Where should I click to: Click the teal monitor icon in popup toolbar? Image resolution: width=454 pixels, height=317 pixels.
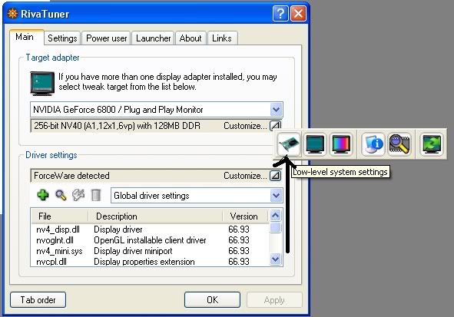pyautogui.click(x=315, y=144)
